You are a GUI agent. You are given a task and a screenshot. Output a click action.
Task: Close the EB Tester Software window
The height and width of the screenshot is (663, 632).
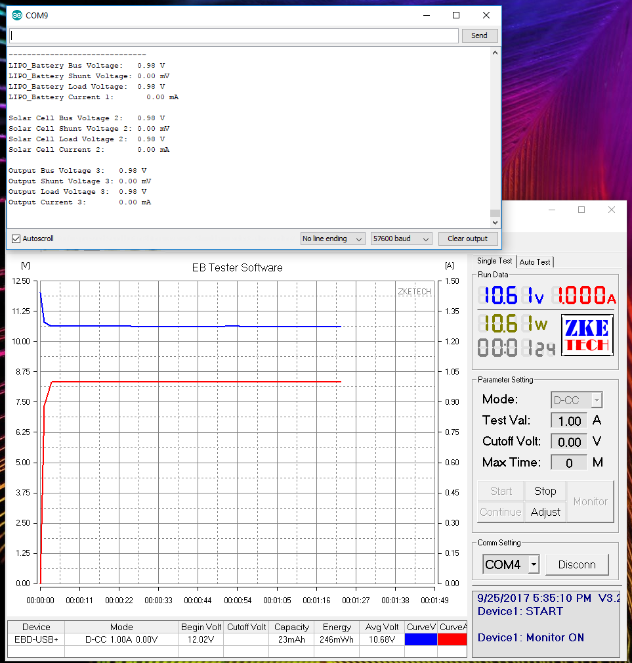(x=611, y=210)
